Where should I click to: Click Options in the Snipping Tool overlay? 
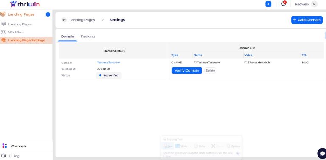[233, 146]
